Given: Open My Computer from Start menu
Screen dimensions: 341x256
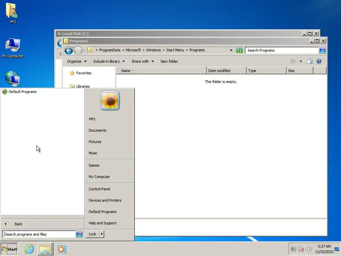Looking at the screenshot, I should coord(99,177).
